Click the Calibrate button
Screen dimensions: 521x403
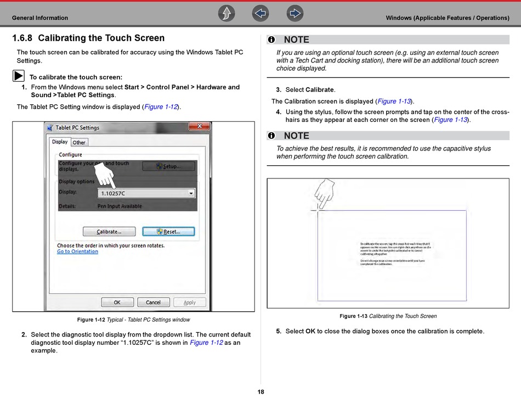click(109, 232)
